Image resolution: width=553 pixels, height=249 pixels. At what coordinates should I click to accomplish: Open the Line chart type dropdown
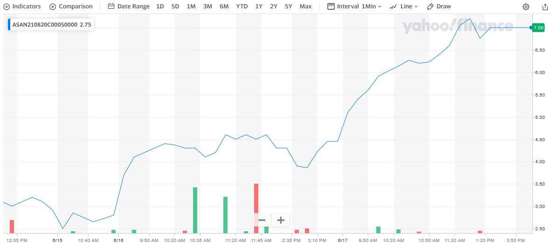coord(404,7)
